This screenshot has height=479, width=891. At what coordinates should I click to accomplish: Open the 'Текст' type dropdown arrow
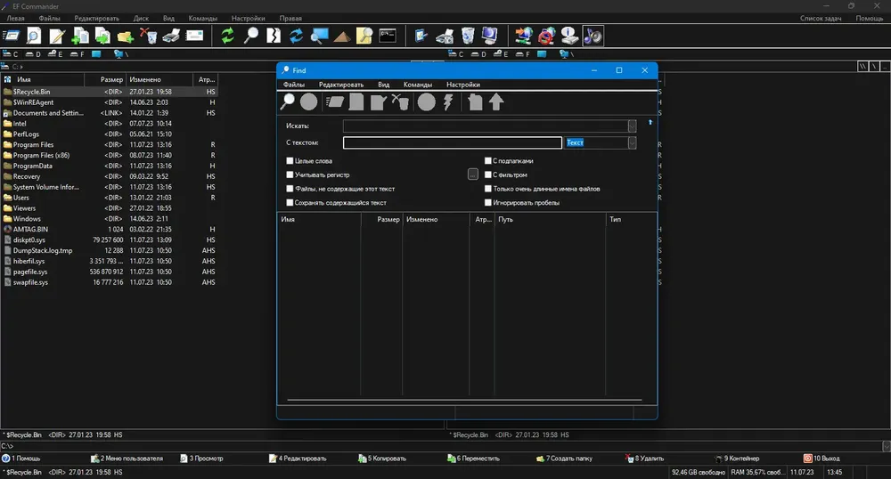(632, 143)
